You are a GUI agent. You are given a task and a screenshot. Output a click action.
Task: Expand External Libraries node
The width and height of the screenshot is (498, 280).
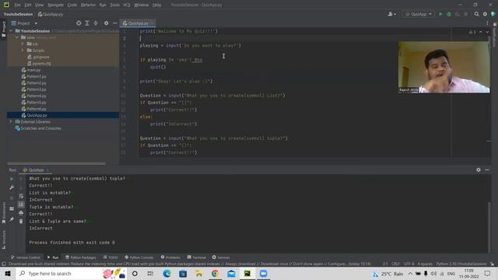click(x=11, y=122)
